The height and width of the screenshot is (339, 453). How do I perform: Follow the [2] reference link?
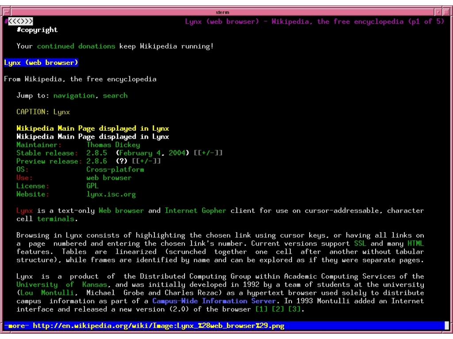coord(278,309)
